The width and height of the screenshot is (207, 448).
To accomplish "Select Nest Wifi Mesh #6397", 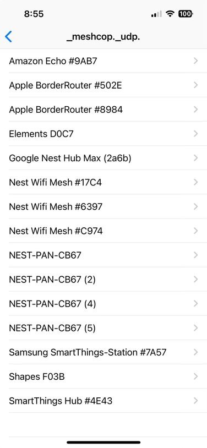I will [x=103, y=206].
